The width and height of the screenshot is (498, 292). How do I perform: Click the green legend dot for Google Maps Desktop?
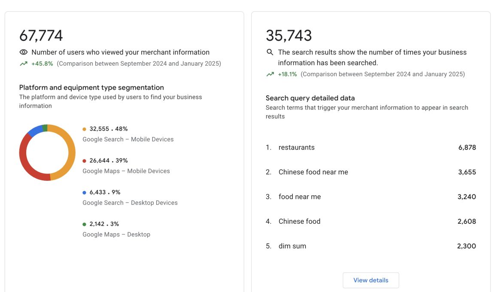(x=84, y=224)
